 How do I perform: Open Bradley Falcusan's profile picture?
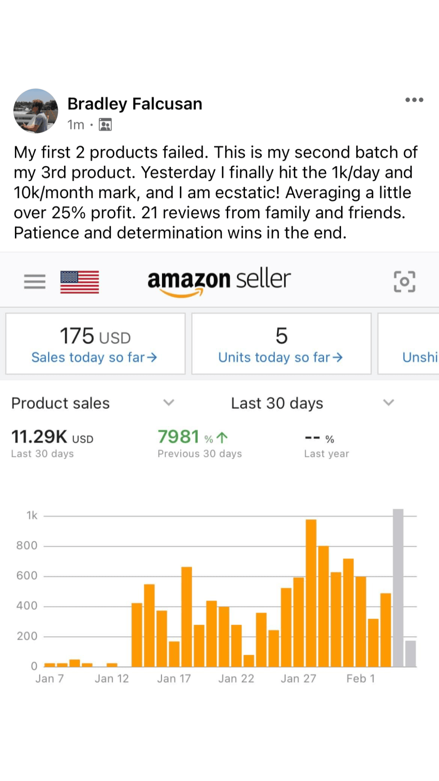point(36,111)
